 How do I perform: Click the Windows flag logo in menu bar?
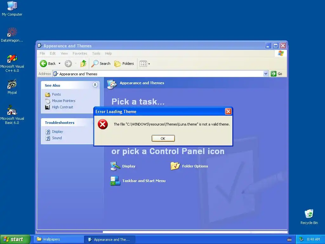tap(281, 53)
